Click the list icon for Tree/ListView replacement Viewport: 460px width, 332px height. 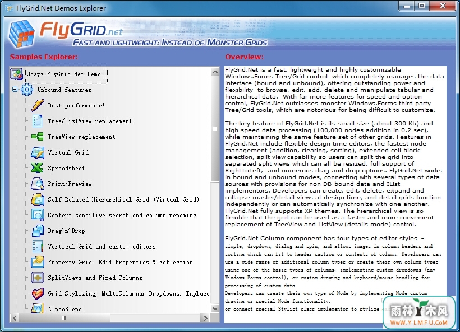[38, 121]
